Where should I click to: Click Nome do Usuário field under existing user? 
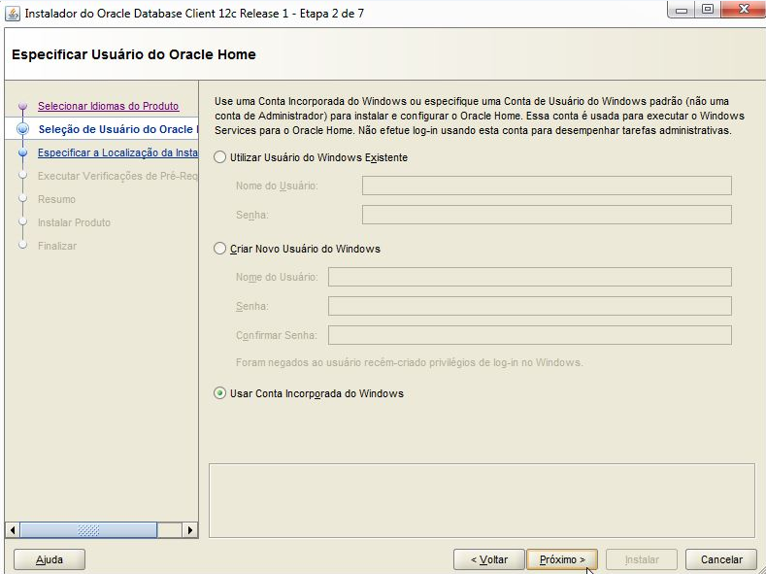[x=547, y=186]
